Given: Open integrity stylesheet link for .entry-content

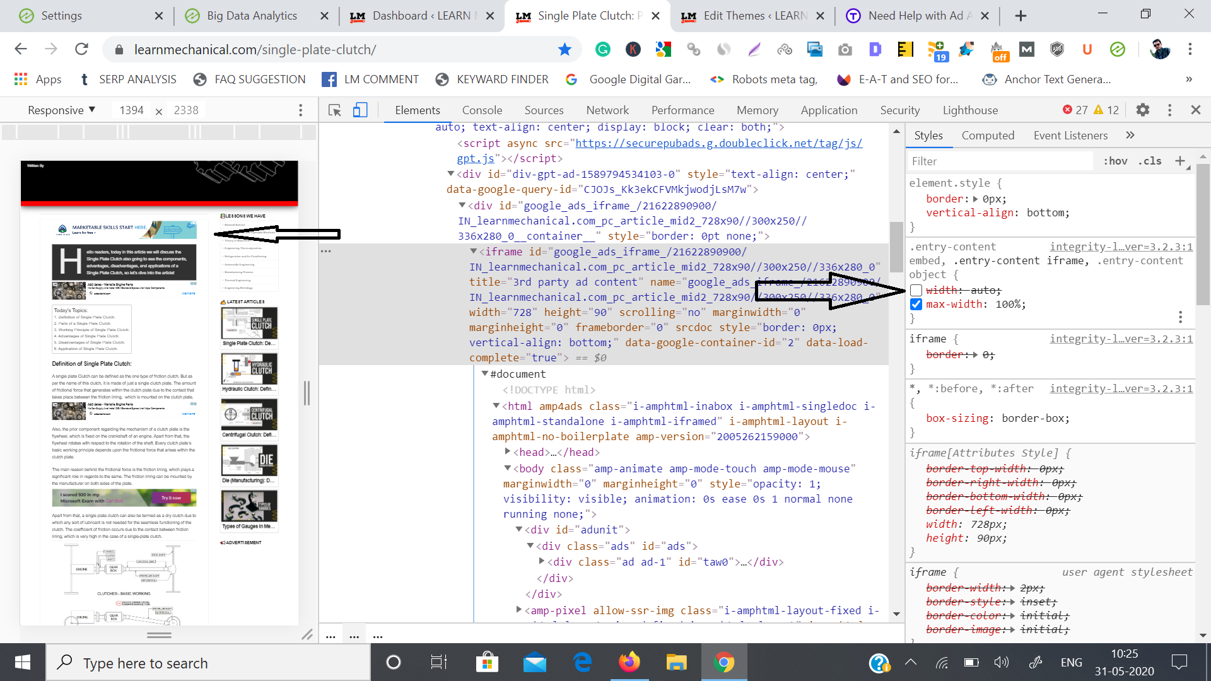Looking at the screenshot, I should tap(1121, 247).
